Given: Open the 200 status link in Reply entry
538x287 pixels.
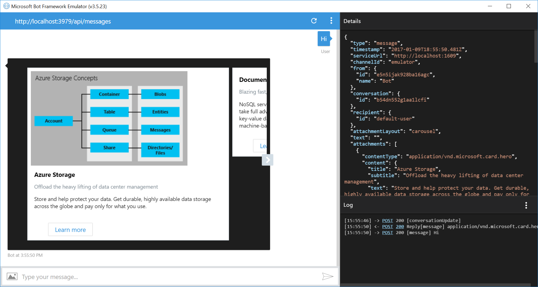Looking at the screenshot, I should [x=400, y=227].
